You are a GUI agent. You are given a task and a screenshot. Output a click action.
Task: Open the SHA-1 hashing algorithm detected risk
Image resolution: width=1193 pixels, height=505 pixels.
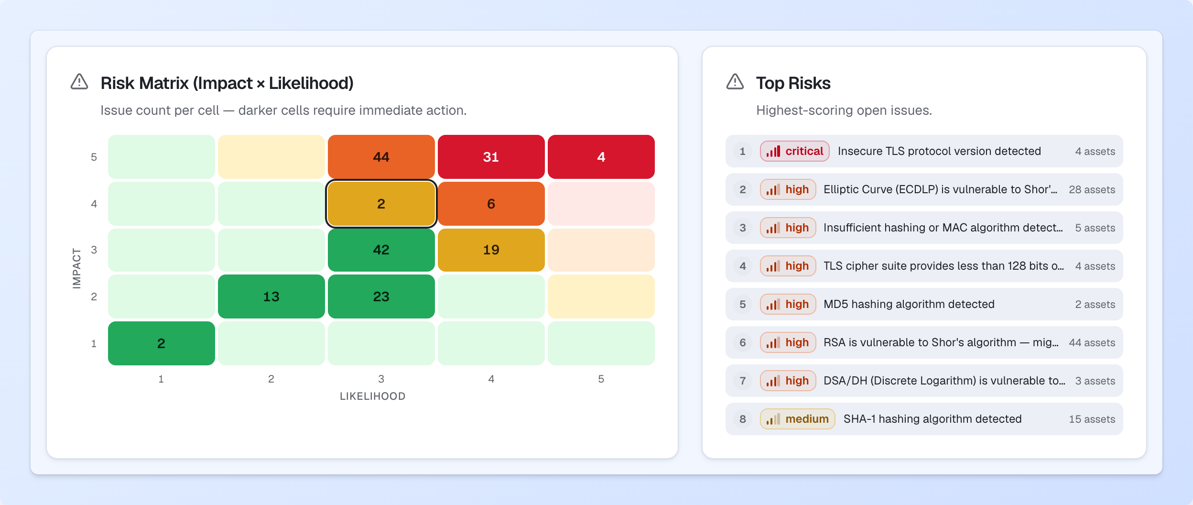pos(924,419)
